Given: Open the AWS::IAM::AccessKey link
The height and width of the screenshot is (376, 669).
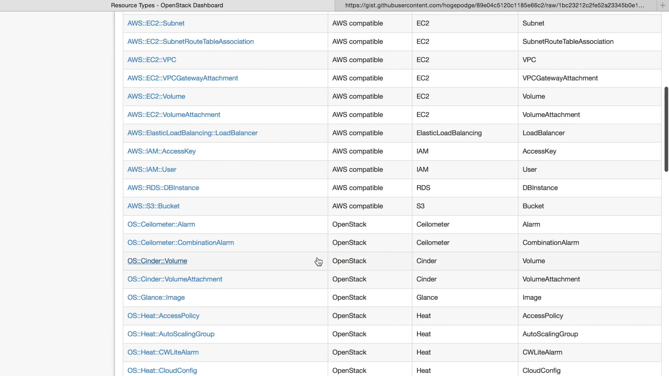Looking at the screenshot, I should coord(161,151).
